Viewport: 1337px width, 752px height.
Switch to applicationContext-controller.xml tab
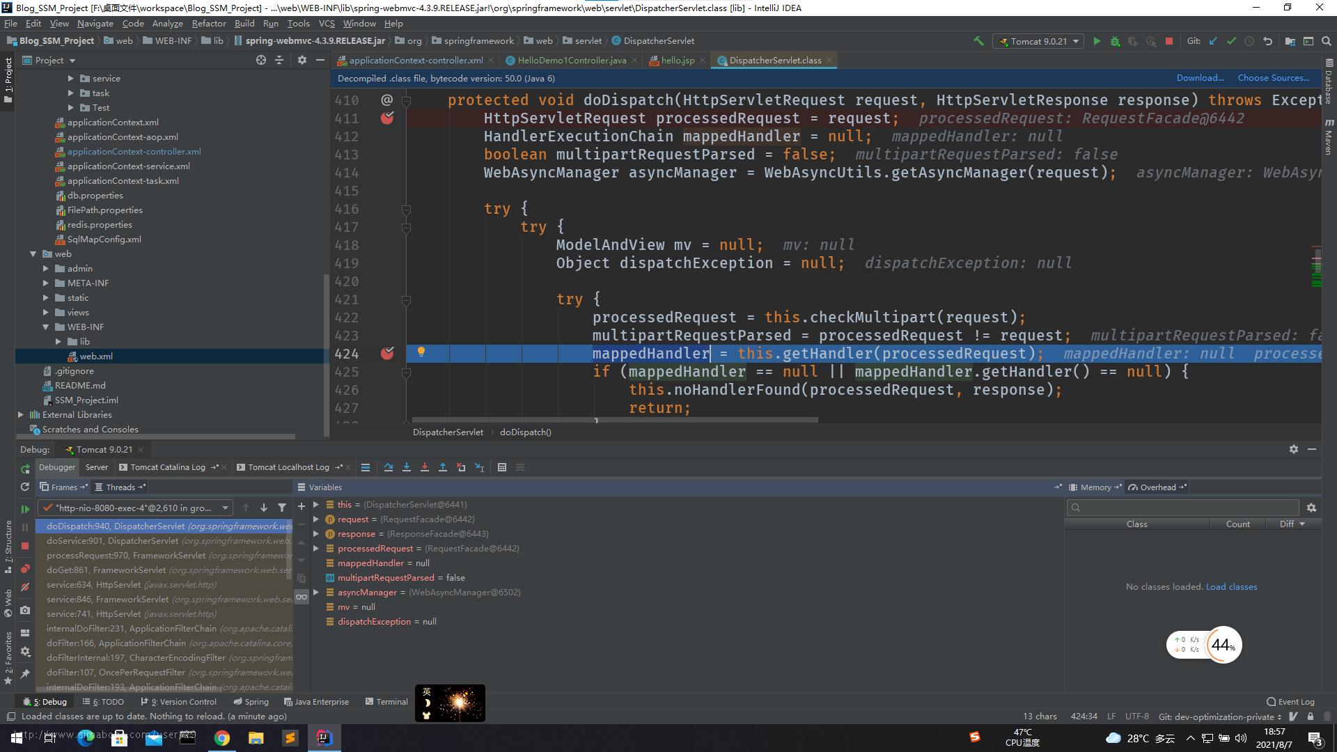click(416, 60)
